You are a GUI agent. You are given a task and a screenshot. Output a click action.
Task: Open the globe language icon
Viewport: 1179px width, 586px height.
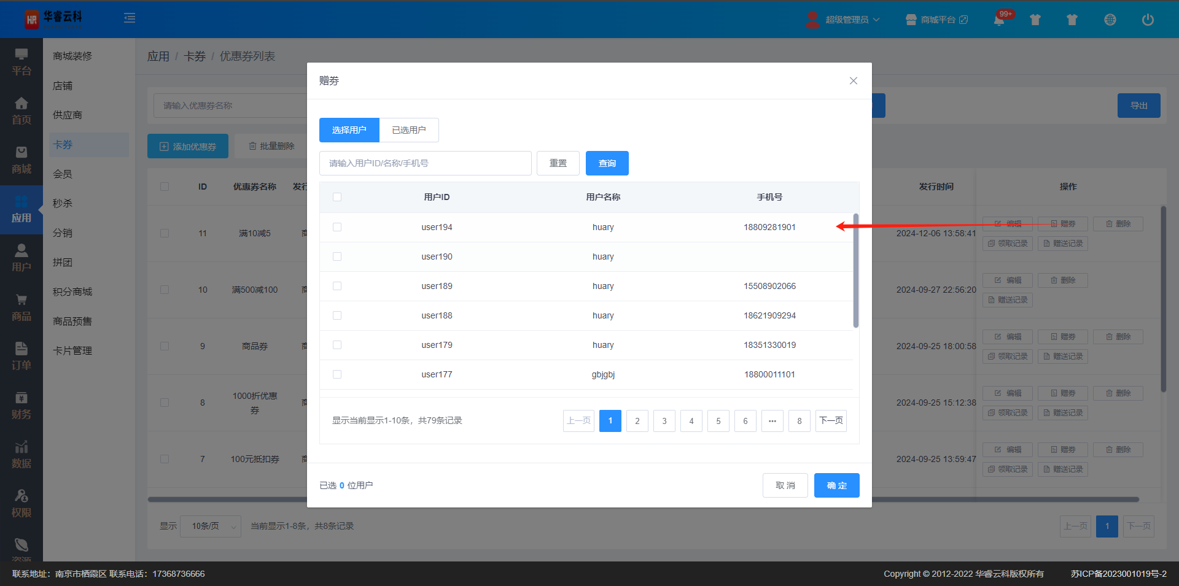point(1110,20)
